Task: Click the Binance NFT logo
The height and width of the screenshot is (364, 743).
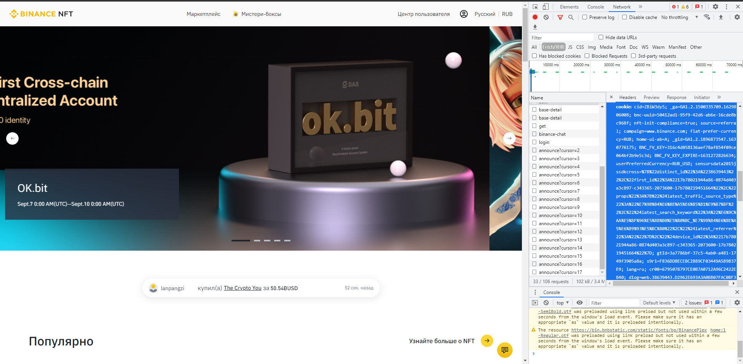Action: pyautogui.click(x=41, y=14)
